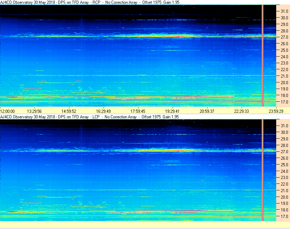
Task: Pick 27.0 frequency label in LCP panel
Action: click(x=284, y=151)
